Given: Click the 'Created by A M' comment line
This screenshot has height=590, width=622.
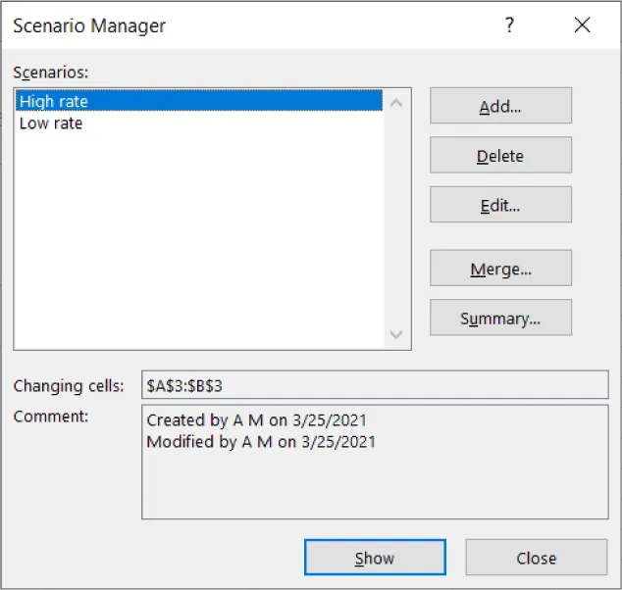Looking at the screenshot, I should [256, 420].
